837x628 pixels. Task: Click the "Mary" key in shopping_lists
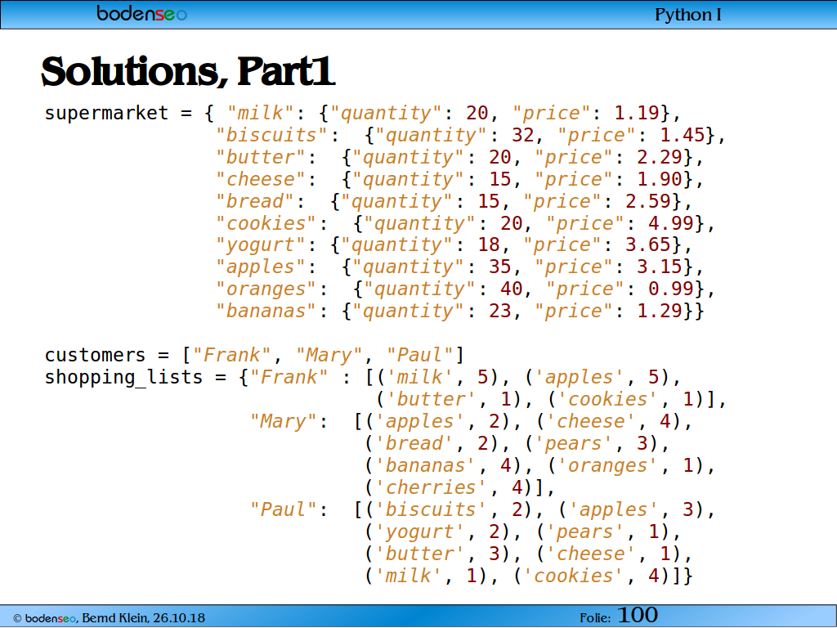pyautogui.click(x=283, y=421)
